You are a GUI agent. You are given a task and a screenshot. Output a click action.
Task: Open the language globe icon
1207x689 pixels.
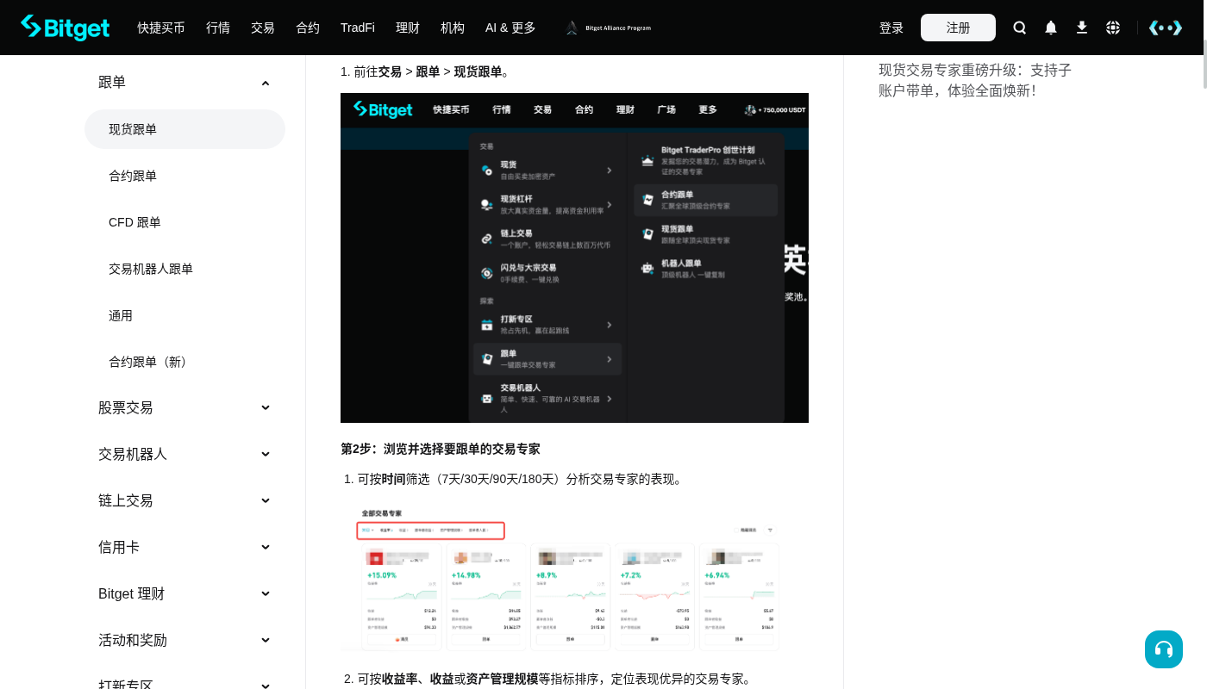[1113, 28]
